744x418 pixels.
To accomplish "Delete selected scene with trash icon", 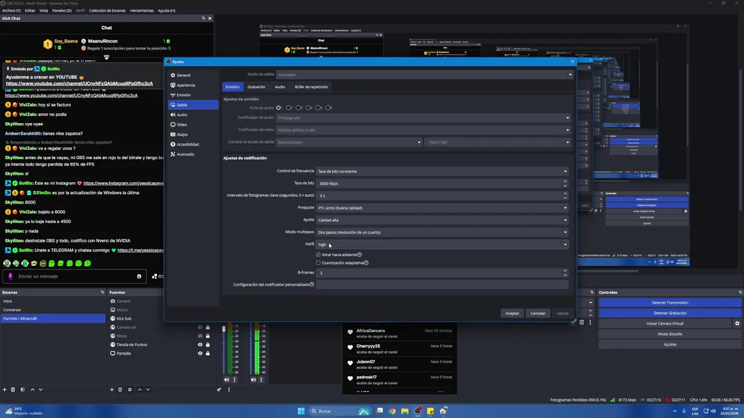I will (x=13, y=390).
